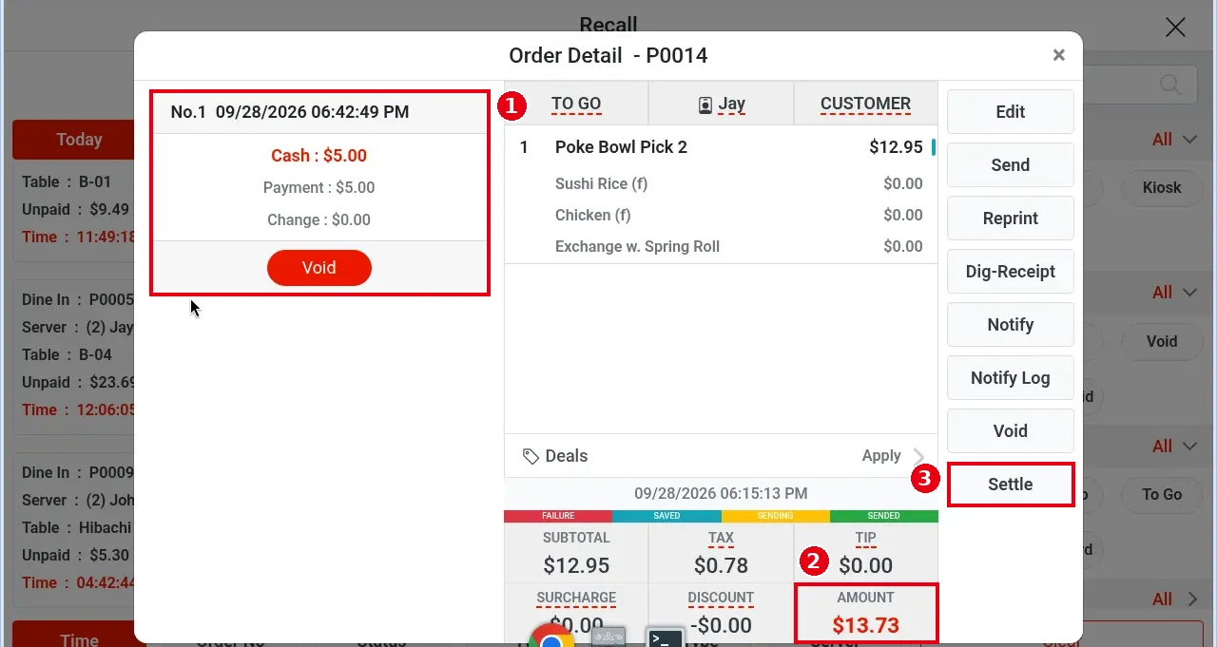The width and height of the screenshot is (1217, 647).
Task: Click the grey taskbar icon beside Chrome
Action: (x=608, y=637)
